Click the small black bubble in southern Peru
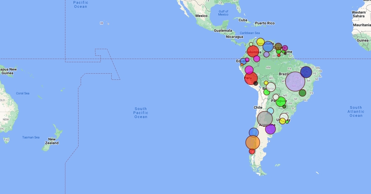Viewport: 371px width, 194px height. click(256, 83)
